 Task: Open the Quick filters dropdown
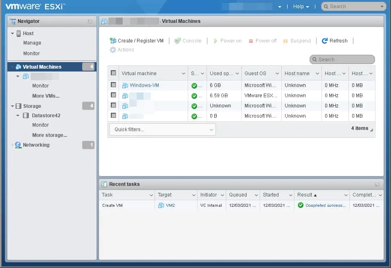tap(162, 130)
